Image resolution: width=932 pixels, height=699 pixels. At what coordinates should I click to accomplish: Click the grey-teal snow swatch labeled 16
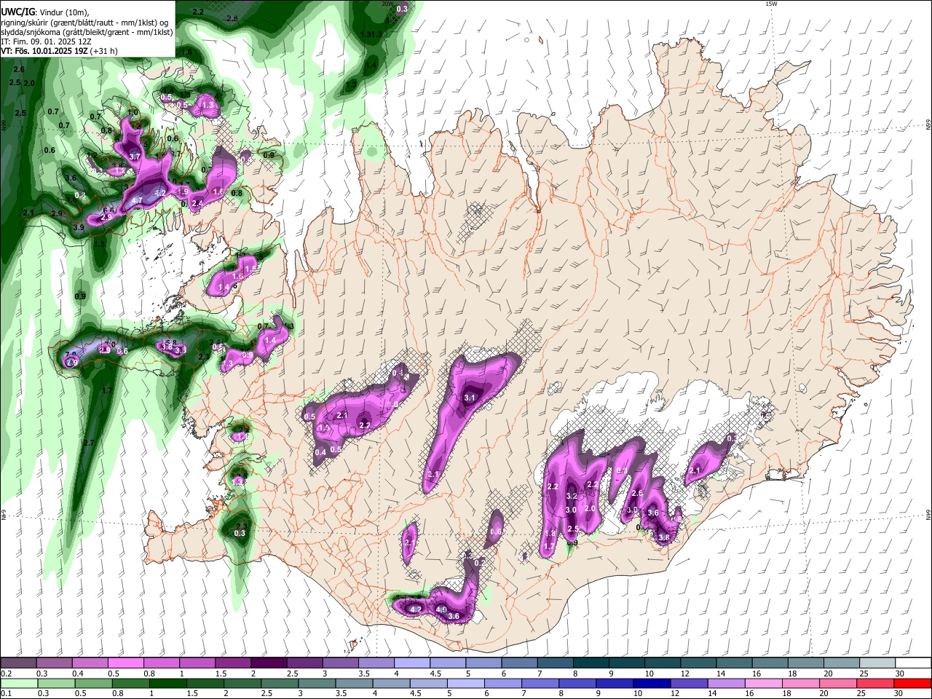(x=770, y=663)
